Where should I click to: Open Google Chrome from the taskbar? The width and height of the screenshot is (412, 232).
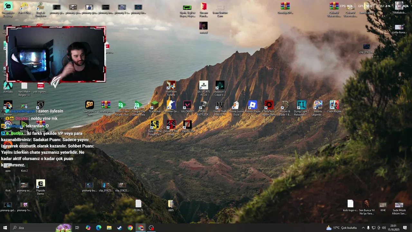[x=130, y=228]
